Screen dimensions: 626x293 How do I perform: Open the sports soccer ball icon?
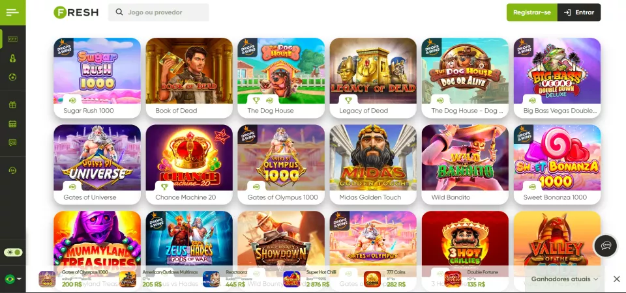click(x=13, y=77)
